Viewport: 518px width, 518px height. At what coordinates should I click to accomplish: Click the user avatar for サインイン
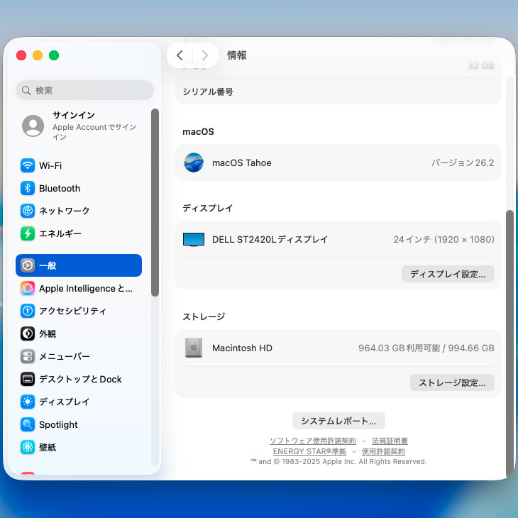[x=33, y=126]
